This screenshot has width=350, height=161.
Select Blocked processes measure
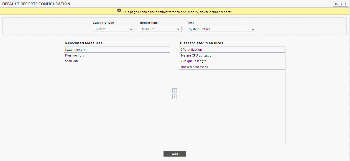click(232, 67)
